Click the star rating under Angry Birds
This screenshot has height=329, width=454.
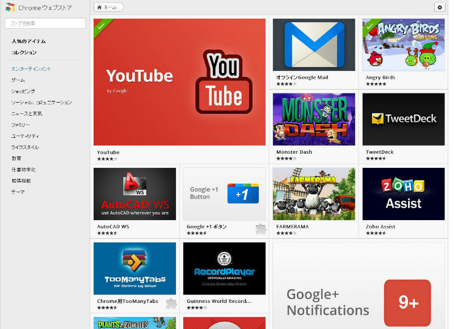click(x=376, y=84)
